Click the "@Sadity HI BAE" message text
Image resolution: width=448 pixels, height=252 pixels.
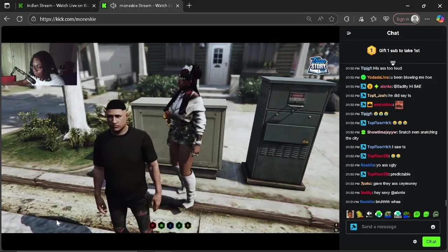click(407, 86)
